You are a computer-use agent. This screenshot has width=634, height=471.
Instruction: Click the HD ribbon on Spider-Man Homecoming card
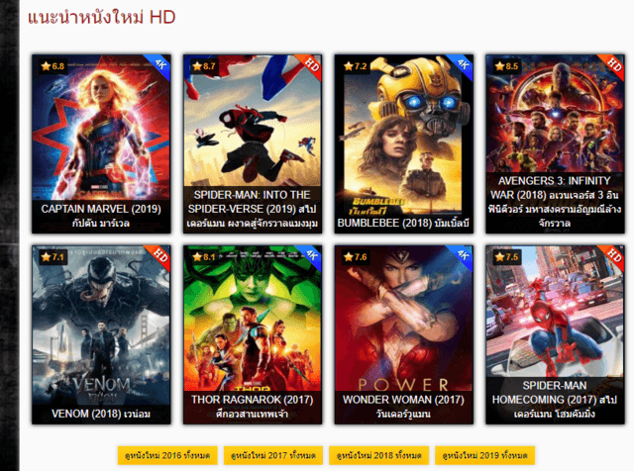point(613,255)
